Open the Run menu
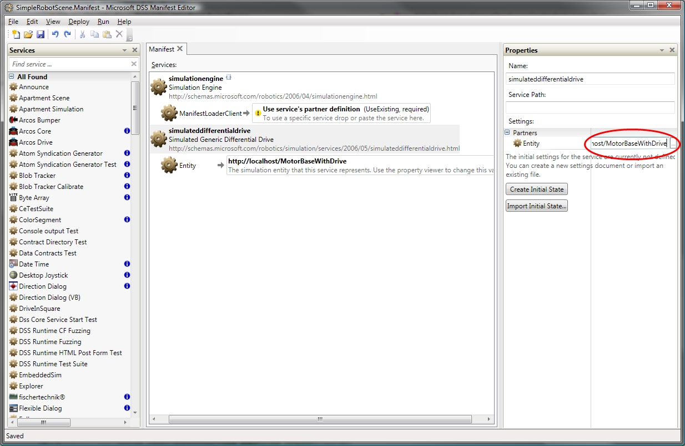The height and width of the screenshot is (446, 685). pos(103,22)
